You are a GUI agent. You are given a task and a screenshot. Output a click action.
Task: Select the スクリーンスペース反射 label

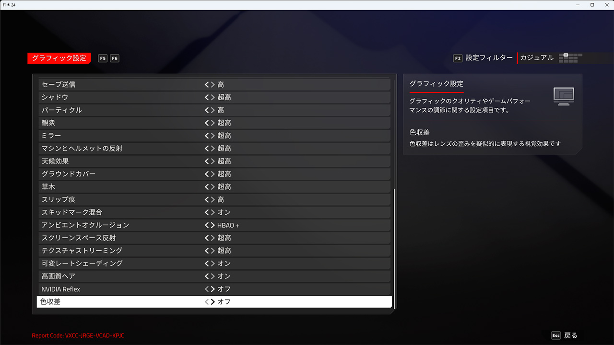pos(79,238)
